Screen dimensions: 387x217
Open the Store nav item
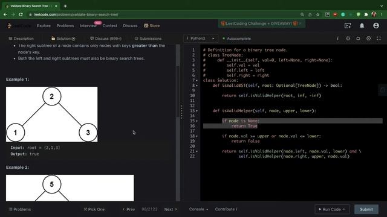pyautogui.click(x=152, y=25)
